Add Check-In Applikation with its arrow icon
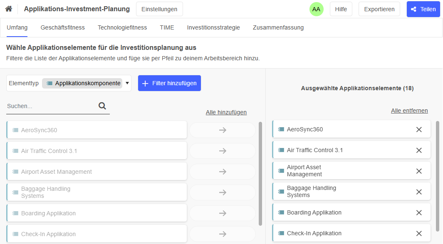The height and width of the screenshot is (244, 443). point(222,234)
